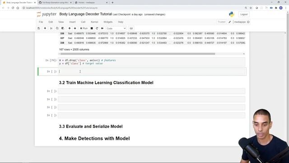Focus the active empty code cell
Viewport: 289px width, 163px height.
point(152,72)
